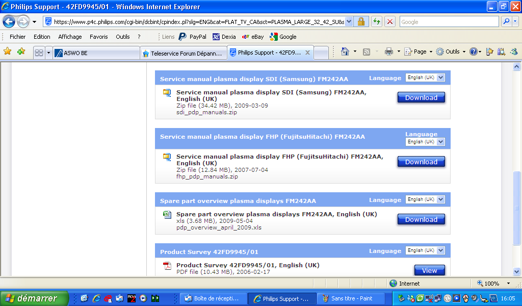Download the spare part overview xls
Image resolution: width=522 pixels, height=306 pixels.
(x=421, y=219)
